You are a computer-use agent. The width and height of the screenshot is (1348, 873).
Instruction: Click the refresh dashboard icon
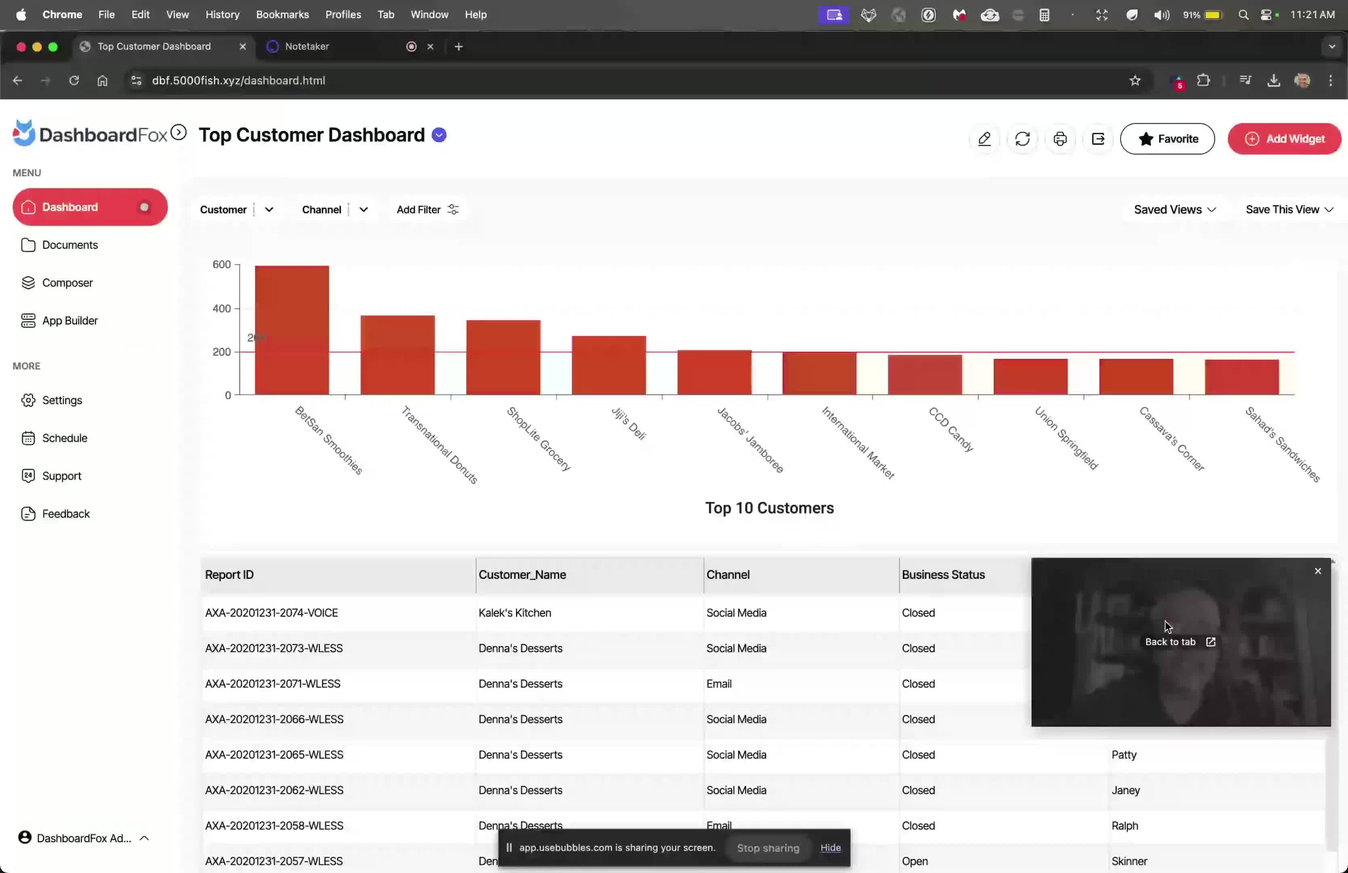pyautogui.click(x=1022, y=139)
